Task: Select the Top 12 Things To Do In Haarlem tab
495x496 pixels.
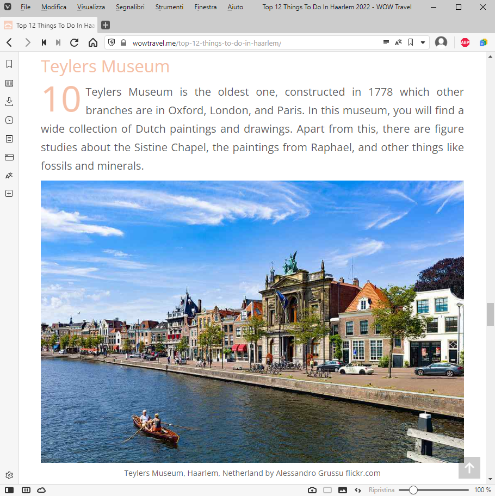Action: point(49,26)
